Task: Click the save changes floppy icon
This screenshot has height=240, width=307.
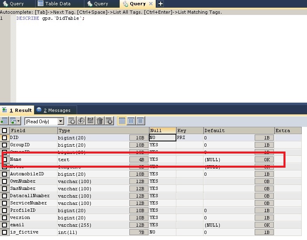Action: [x=90, y=121]
